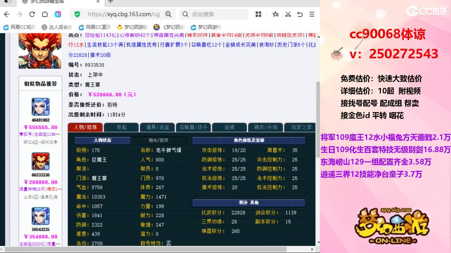This screenshot has width=451, height=253.
Task: Click the scroll up arrow
Action: [x=318, y=36]
